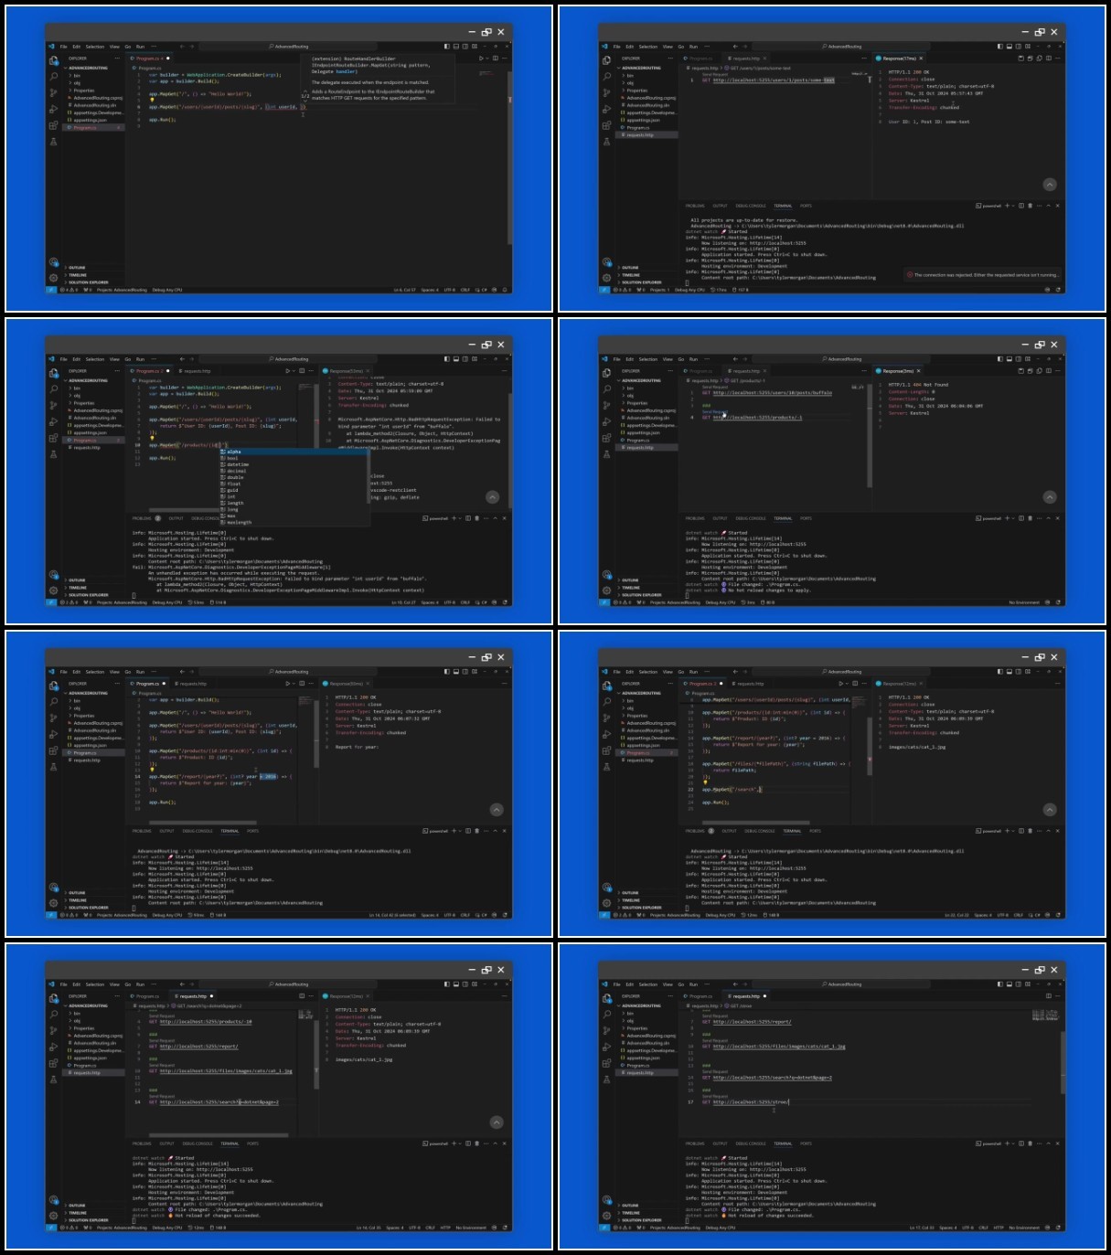The image size is (1111, 1255).
Task: Expand bin folder in MapGet tooltip window
Action: coord(76,76)
